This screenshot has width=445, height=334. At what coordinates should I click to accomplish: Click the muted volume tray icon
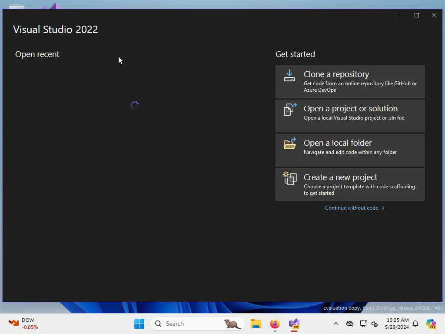coord(375,324)
